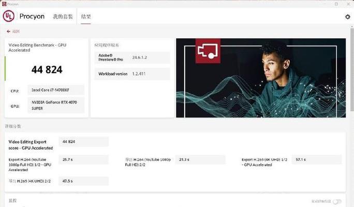Click the Intel Core i7-14700KF CPU value
The height and width of the screenshot is (207, 354).
(56, 90)
